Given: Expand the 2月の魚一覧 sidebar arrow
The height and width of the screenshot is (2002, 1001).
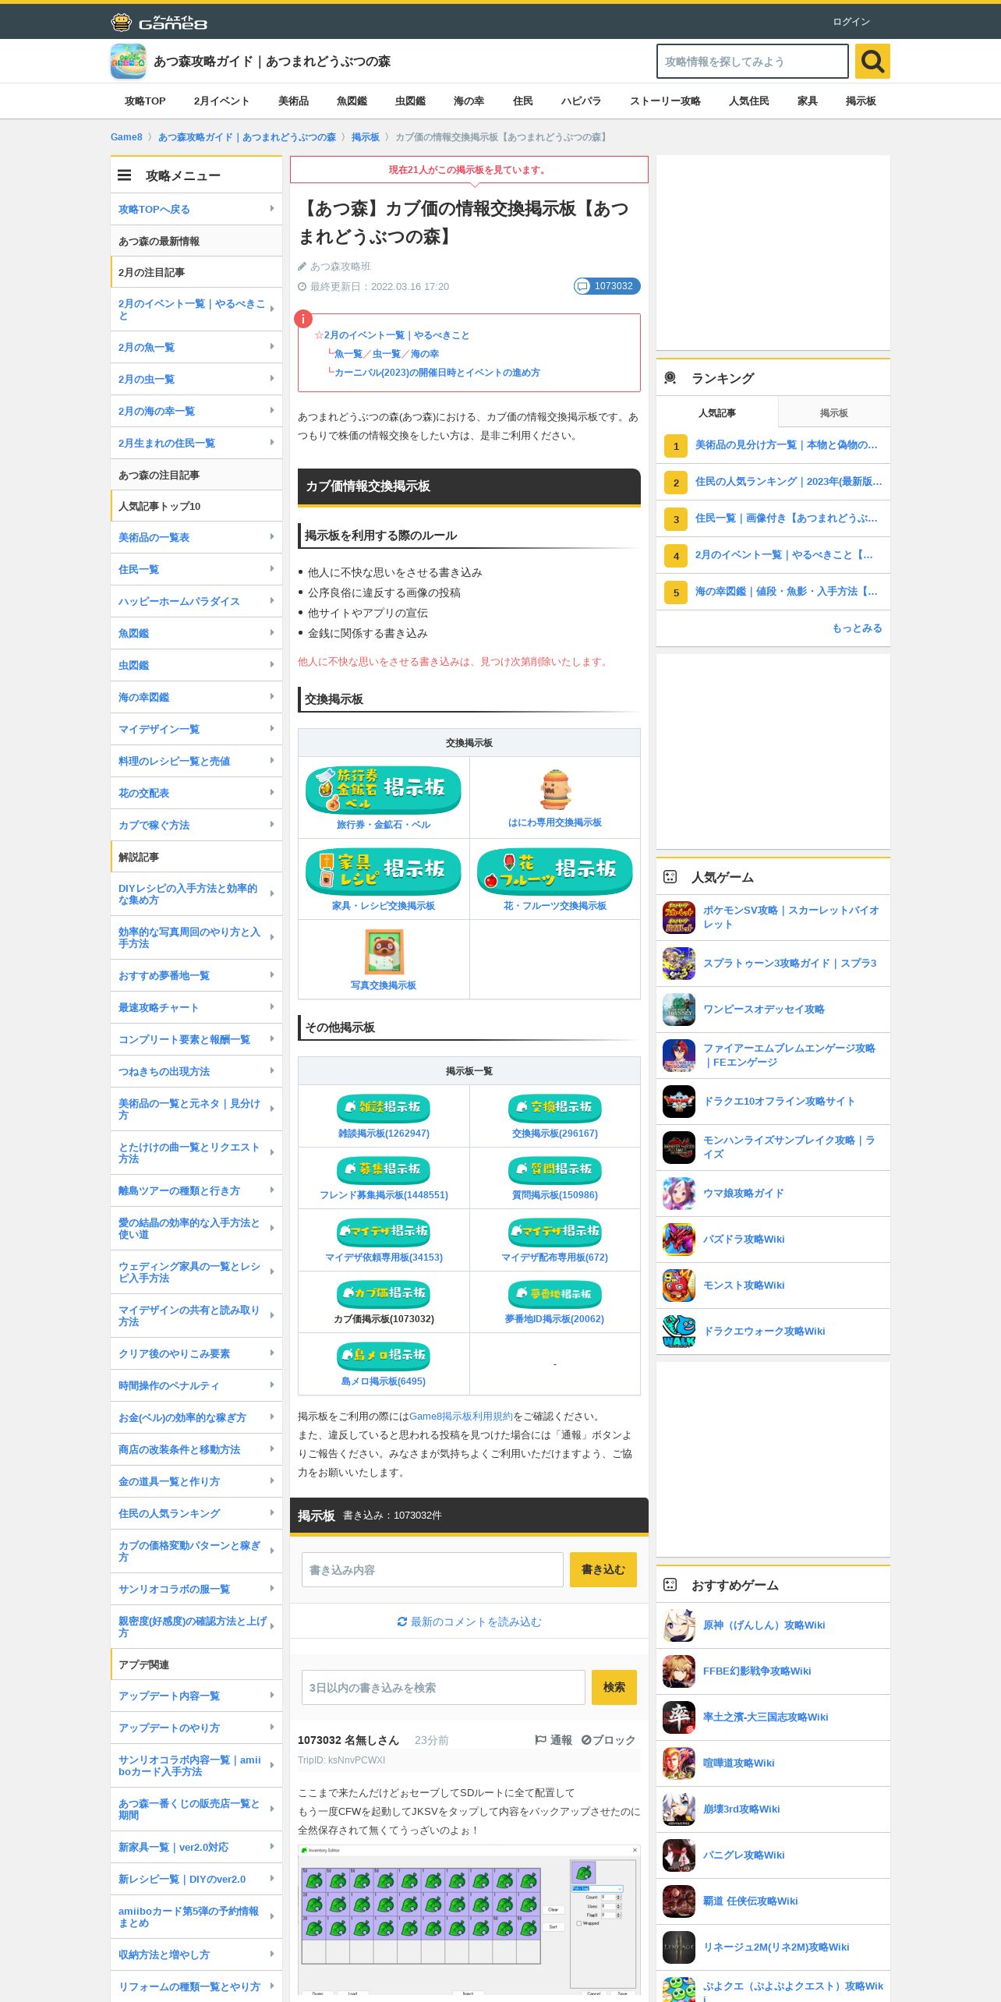Looking at the screenshot, I should click(272, 346).
